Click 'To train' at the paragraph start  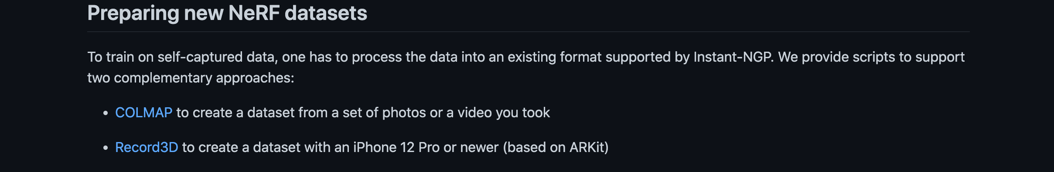111,57
